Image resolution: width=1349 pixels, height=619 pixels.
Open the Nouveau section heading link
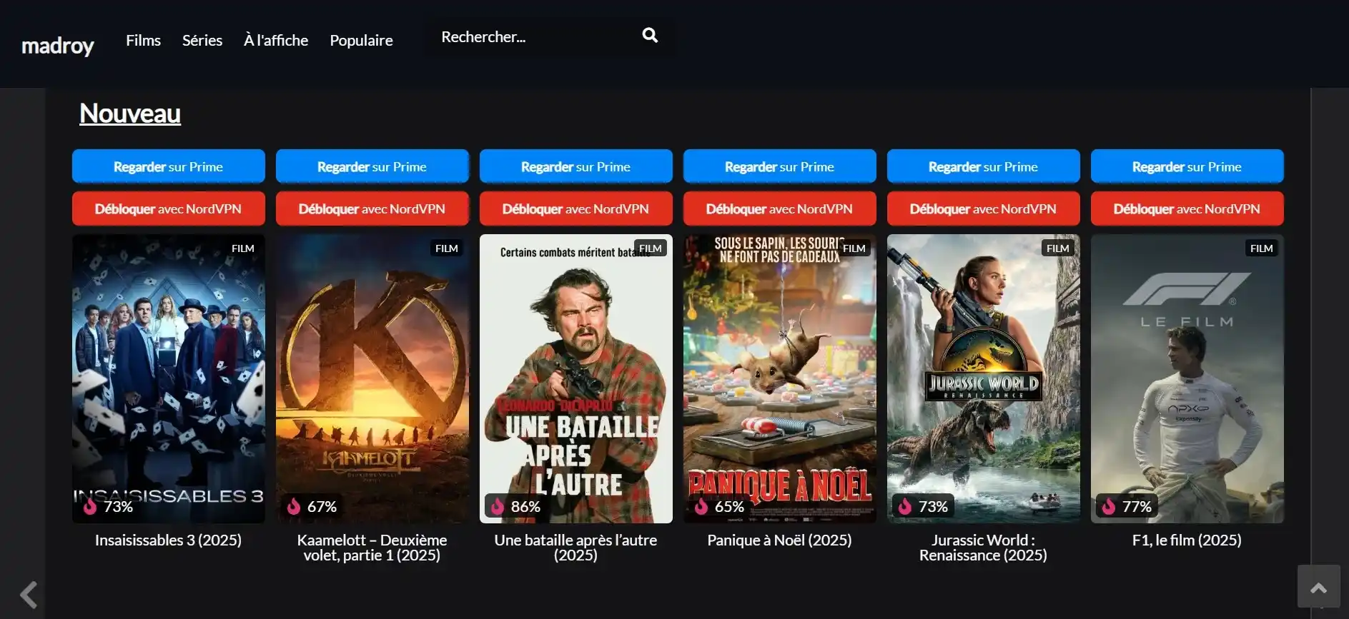point(130,114)
